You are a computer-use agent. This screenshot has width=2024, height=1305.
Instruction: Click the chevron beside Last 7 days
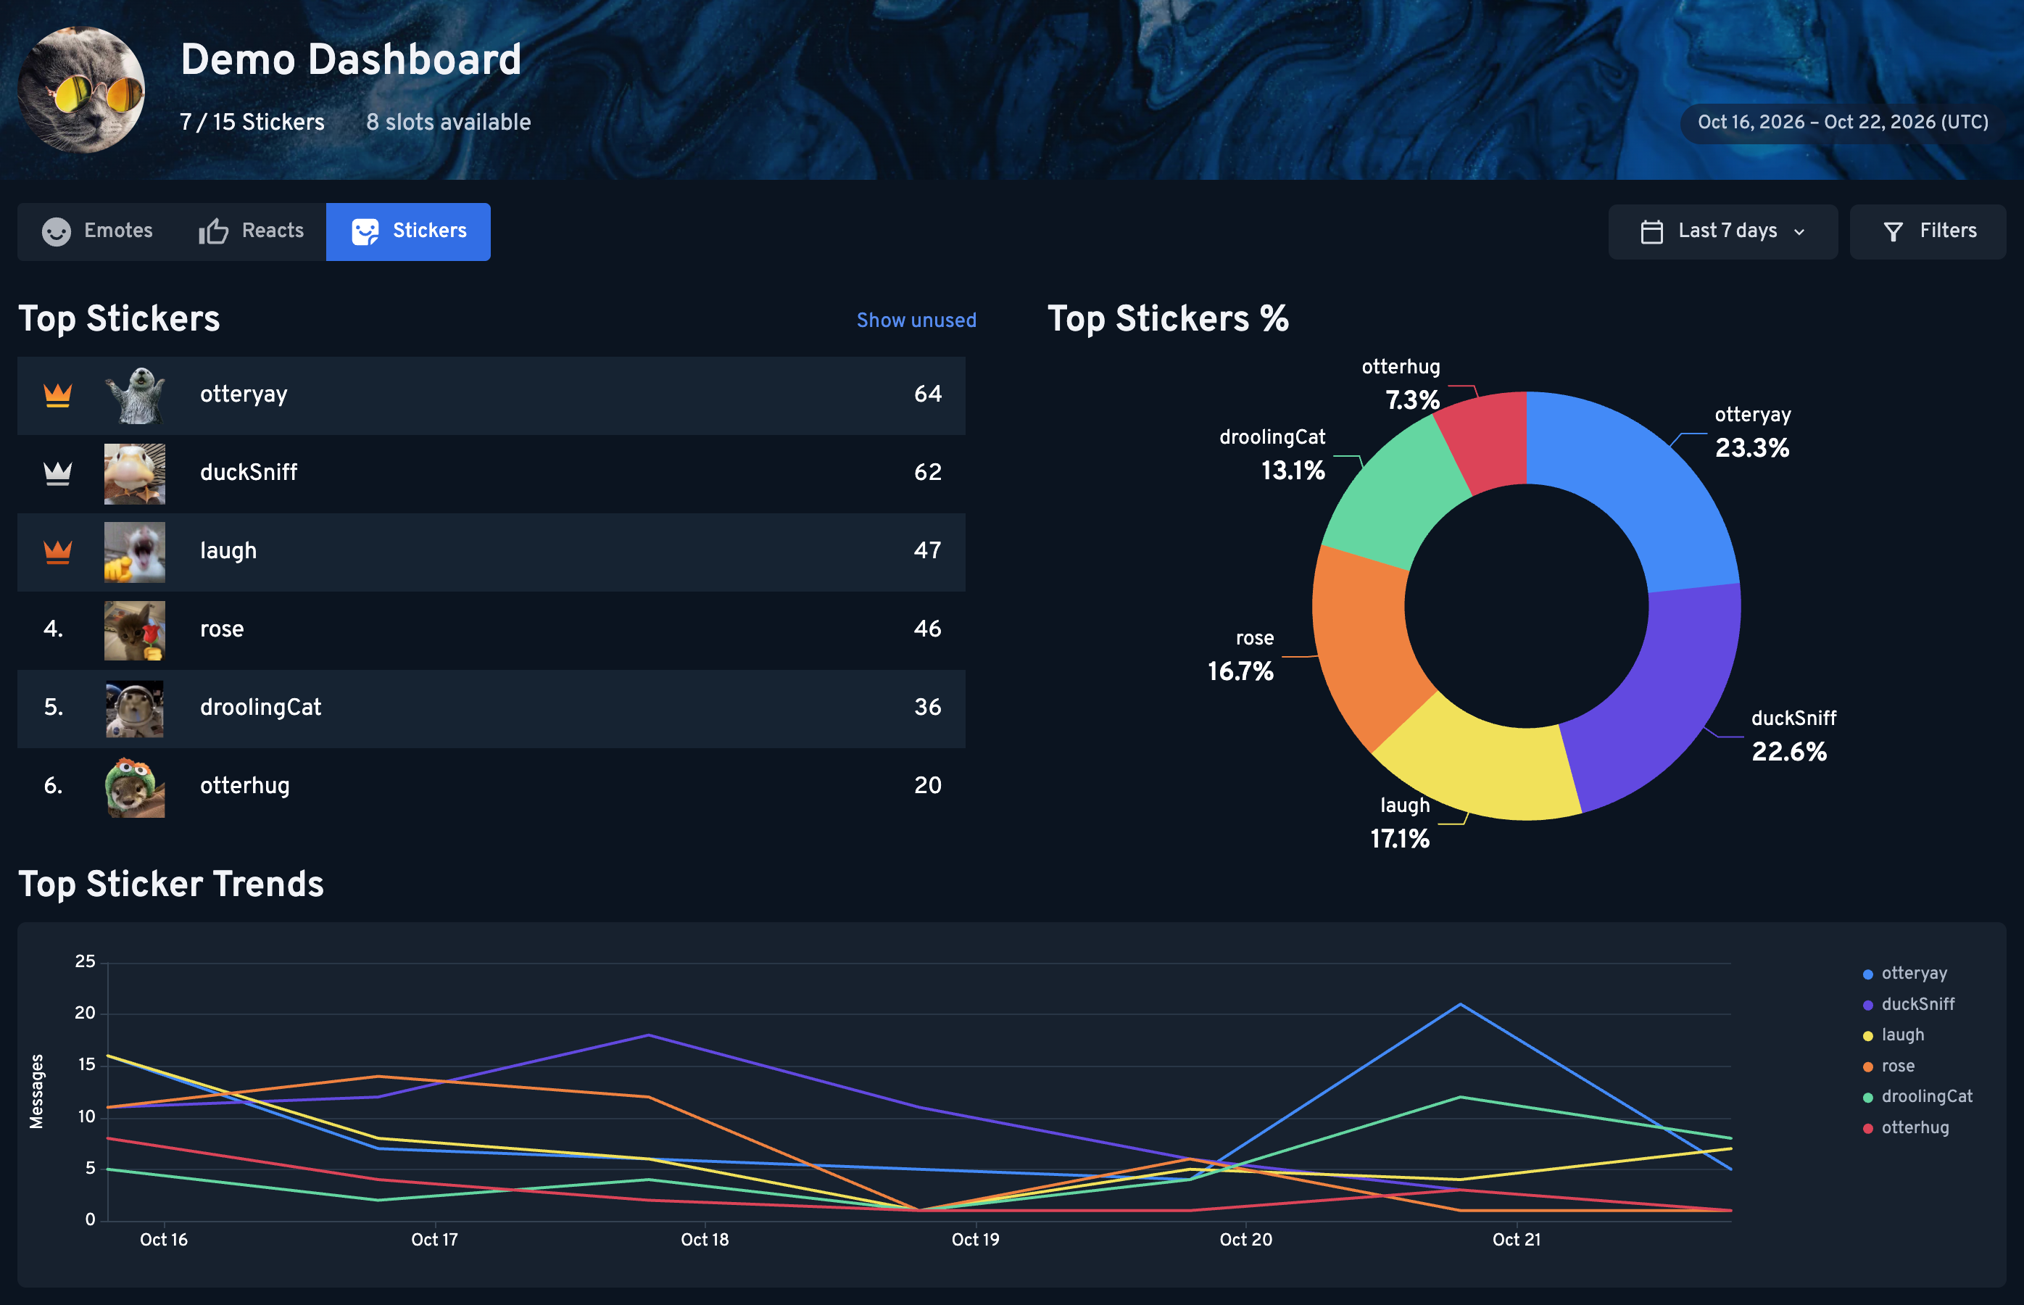(x=1799, y=232)
